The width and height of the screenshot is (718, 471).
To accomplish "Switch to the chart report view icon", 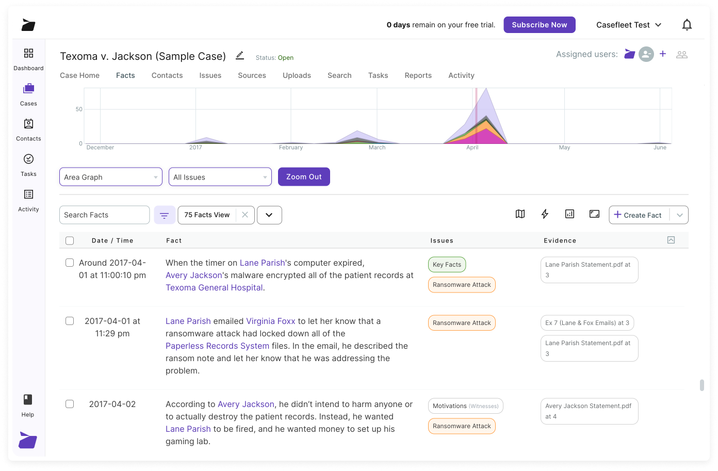I will [x=569, y=214].
